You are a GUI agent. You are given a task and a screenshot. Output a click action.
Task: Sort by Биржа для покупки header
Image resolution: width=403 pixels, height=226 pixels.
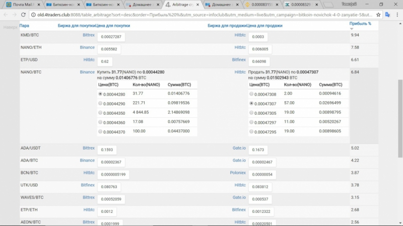tap(77, 26)
